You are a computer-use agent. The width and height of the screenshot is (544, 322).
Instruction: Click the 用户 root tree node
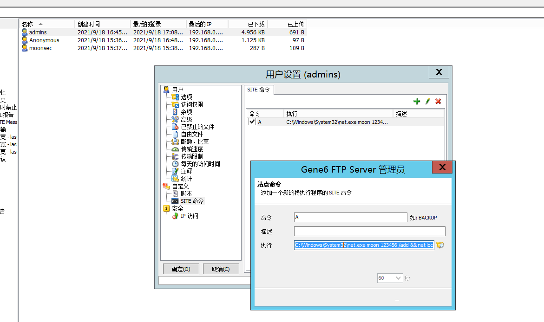tap(177, 90)
